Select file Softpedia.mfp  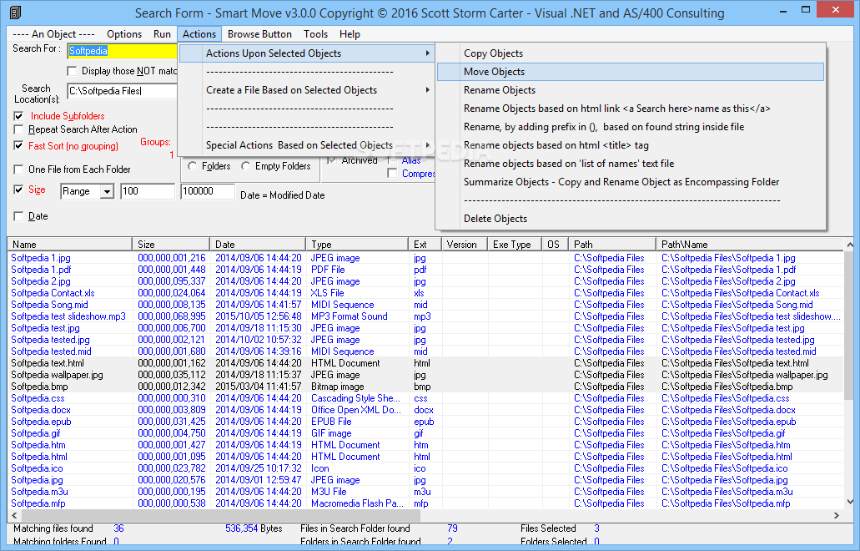[38, 503]
